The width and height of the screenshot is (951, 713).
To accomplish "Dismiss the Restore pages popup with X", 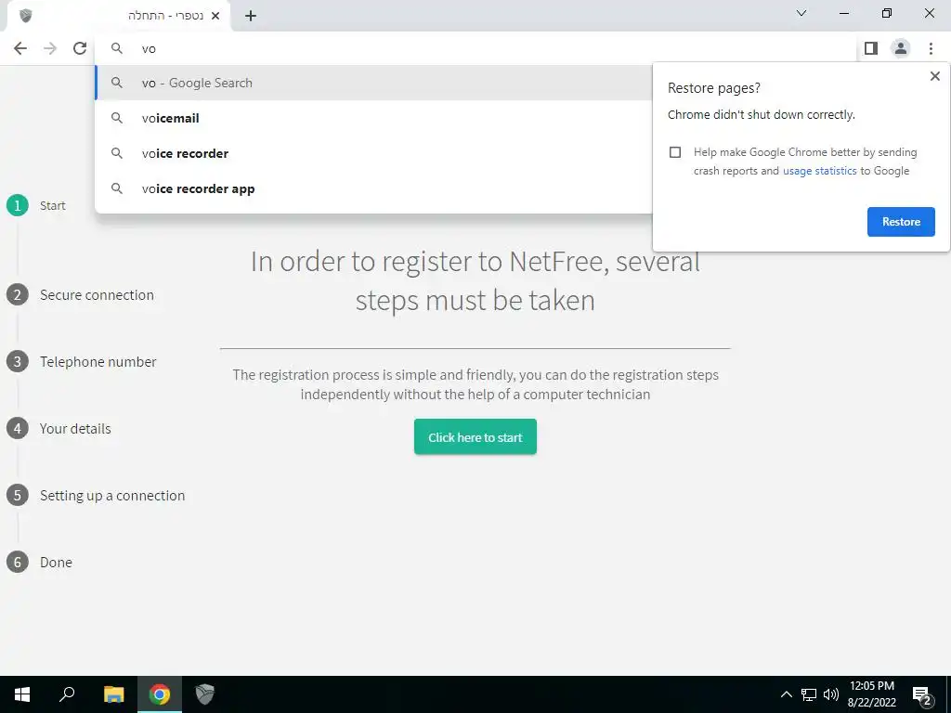I will pos(934,76).
